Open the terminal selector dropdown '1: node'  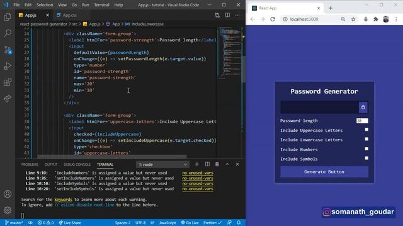(x=162, y=164)
